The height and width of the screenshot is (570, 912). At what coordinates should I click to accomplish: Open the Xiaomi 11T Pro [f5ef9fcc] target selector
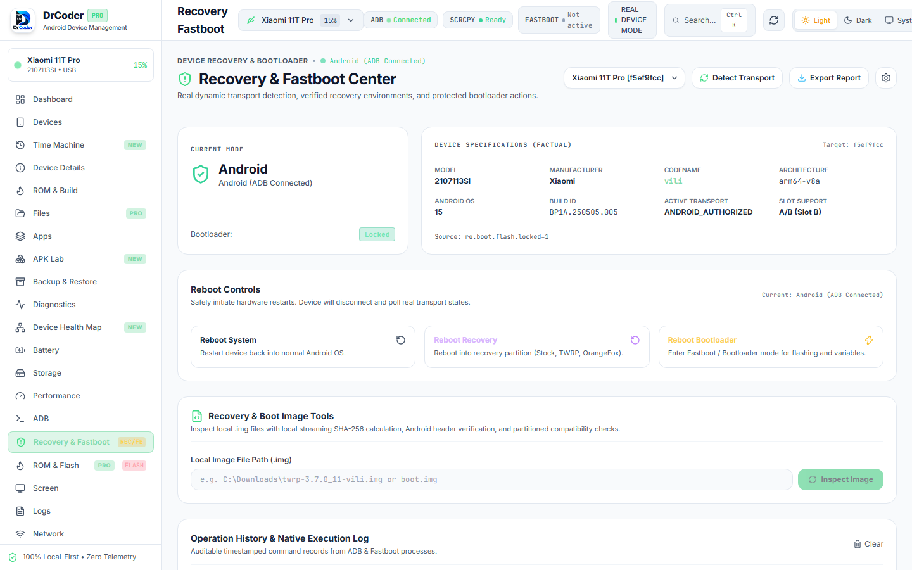pos(624,78)
